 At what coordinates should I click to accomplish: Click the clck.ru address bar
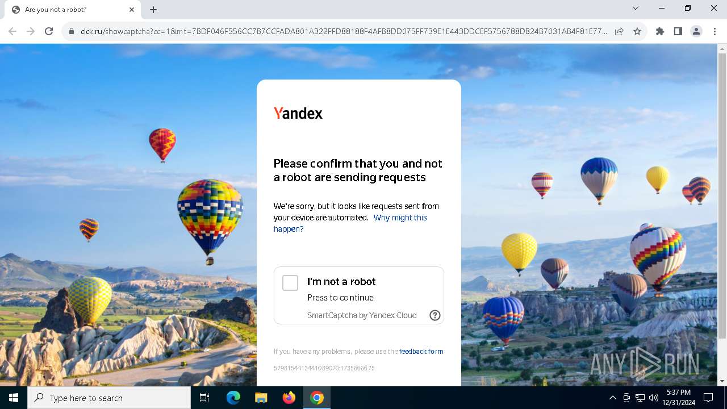click(344, 31)
